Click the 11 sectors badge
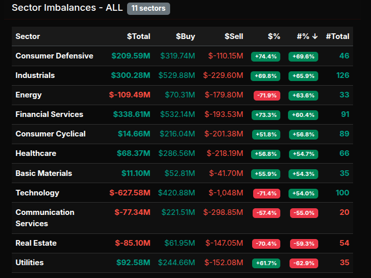Screen dimensions: 371x278 click(x=148, y=8)
